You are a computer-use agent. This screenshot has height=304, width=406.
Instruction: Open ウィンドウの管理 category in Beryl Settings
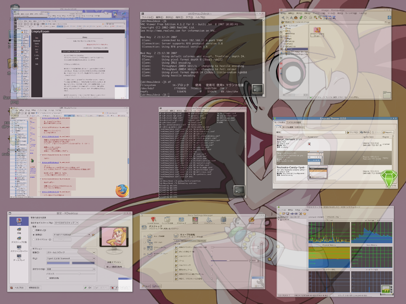tap(167, 220)
